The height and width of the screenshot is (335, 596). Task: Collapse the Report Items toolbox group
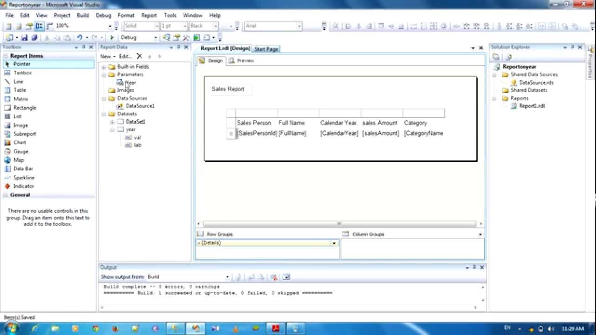click(x=6, y=56)
